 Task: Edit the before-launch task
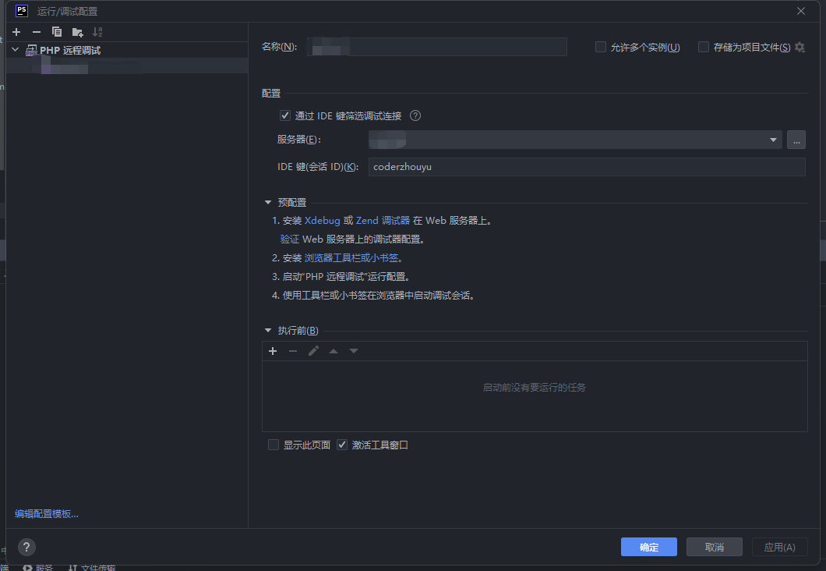(x=313, y=351)
